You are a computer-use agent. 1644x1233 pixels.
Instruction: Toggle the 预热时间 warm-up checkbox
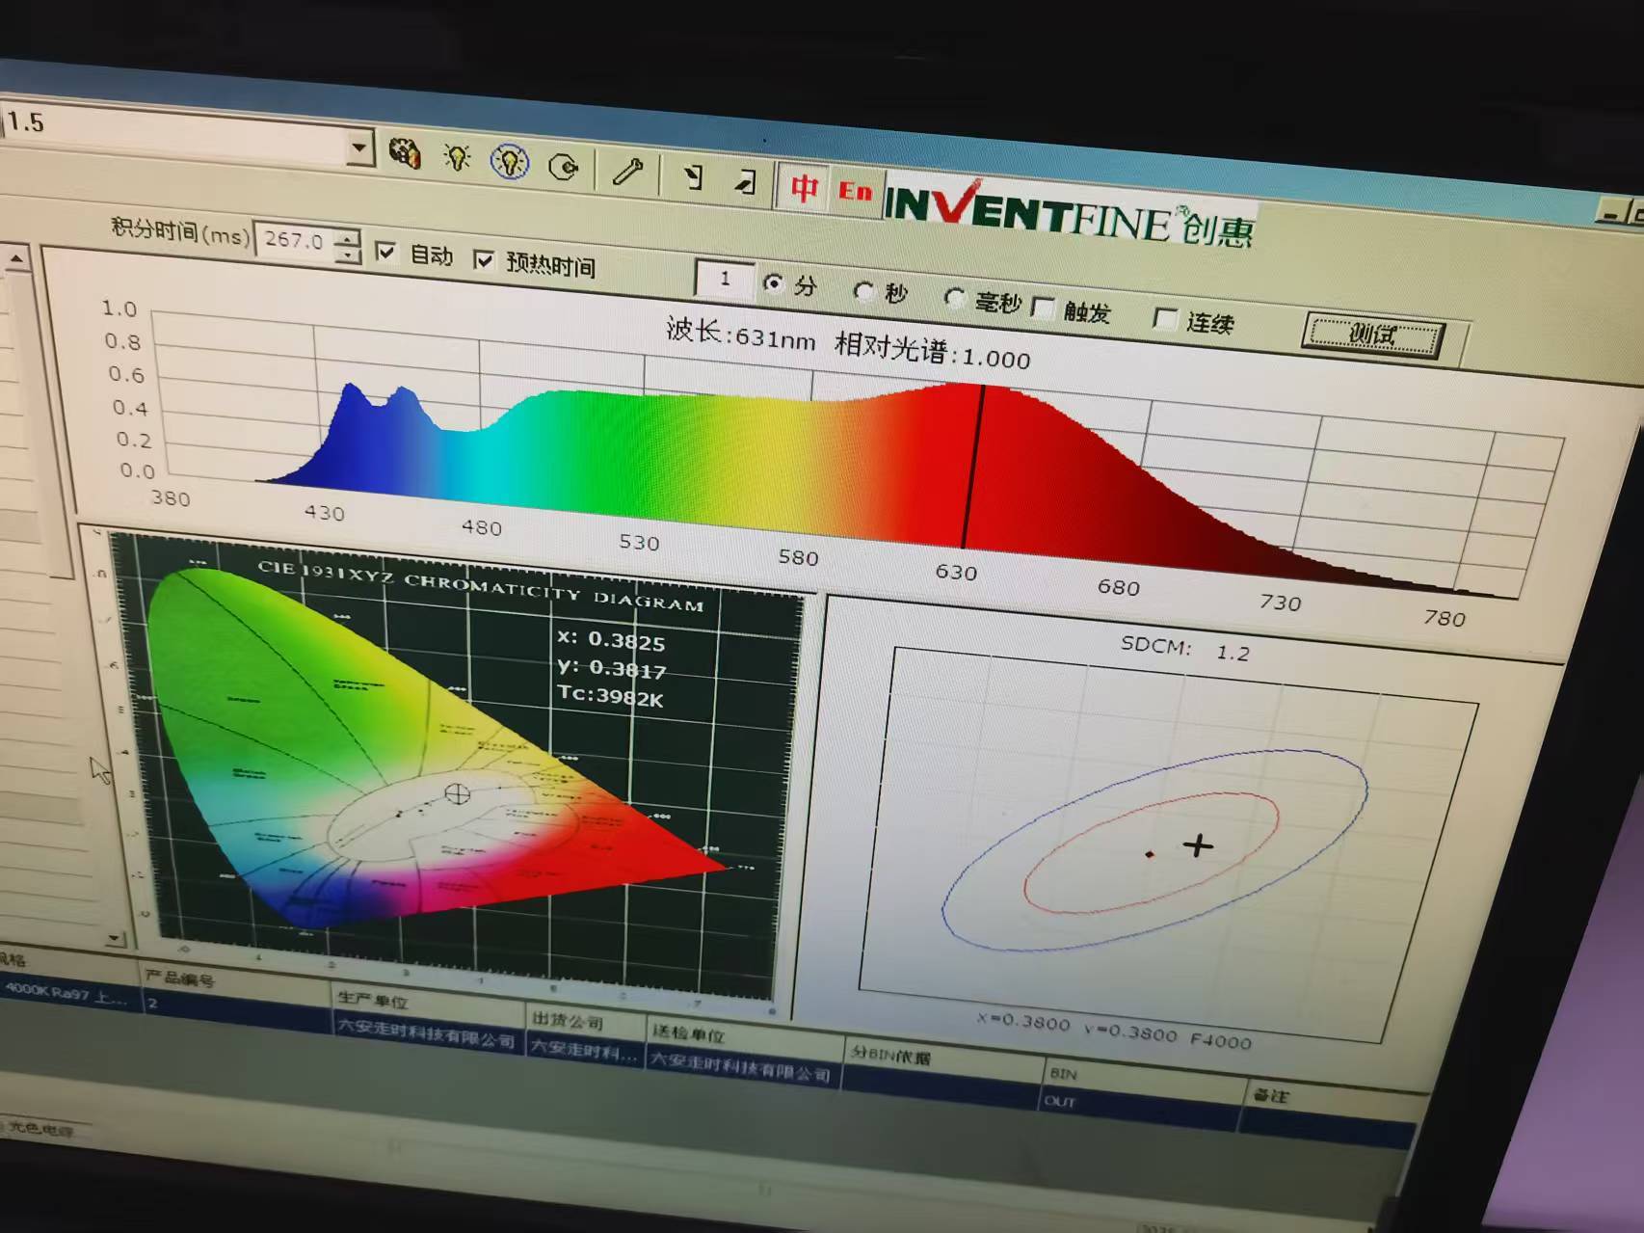tap(484, 259)
